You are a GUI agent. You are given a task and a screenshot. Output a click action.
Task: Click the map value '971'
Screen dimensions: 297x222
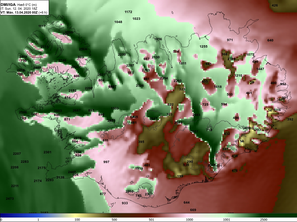click(230, 40)
